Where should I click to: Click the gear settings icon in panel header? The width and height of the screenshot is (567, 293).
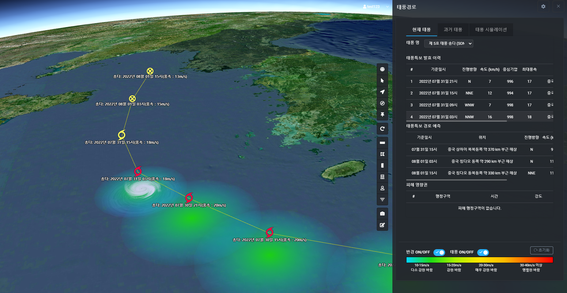tap(543, 6)
